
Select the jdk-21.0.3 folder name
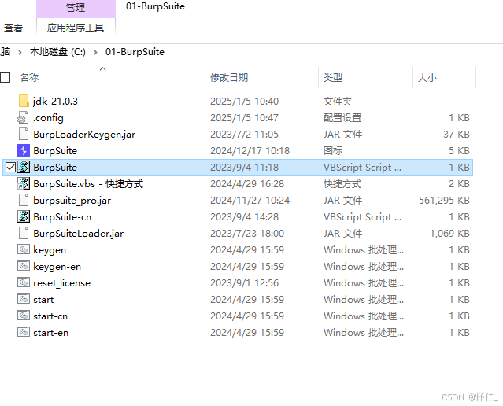tap(56, 101)
